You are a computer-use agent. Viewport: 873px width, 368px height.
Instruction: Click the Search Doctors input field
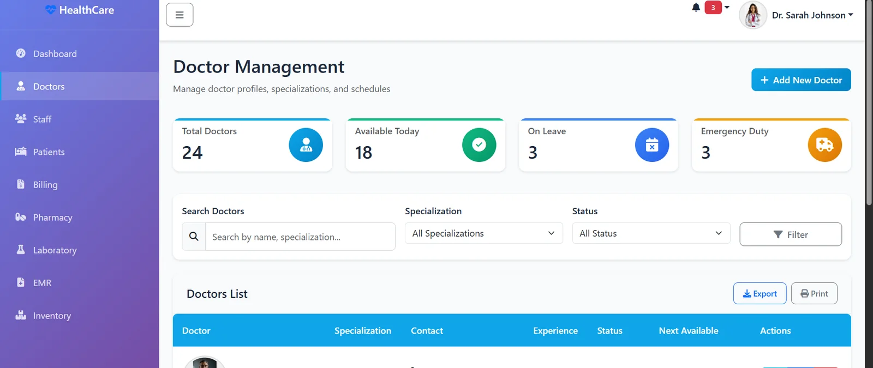point(300,237)
